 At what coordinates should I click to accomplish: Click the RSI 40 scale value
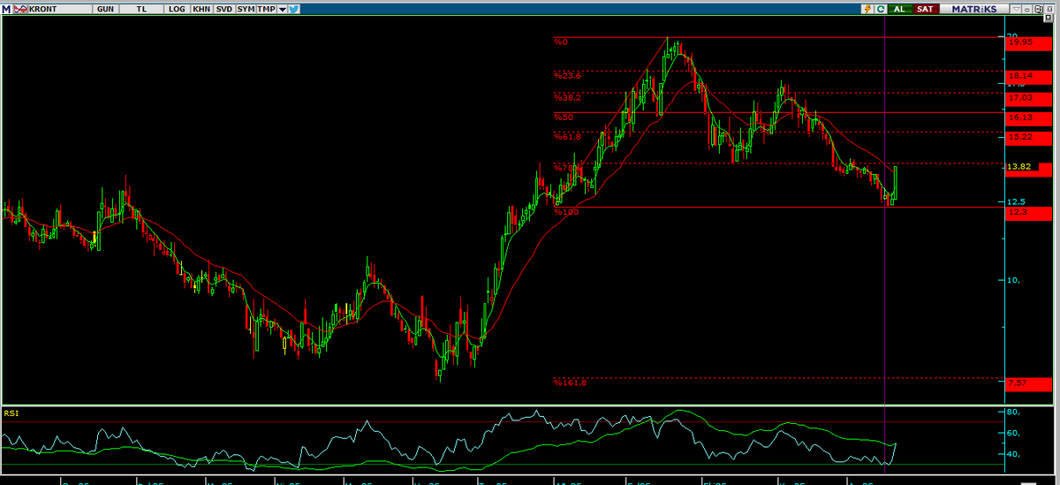[1012, 454]
